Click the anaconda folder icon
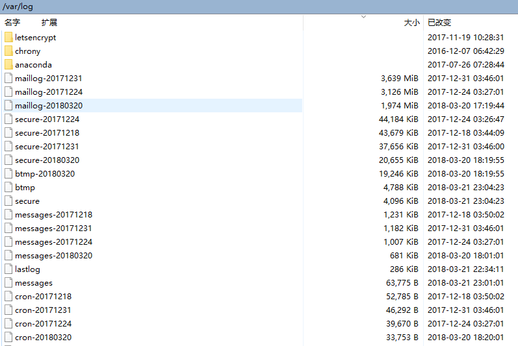 tap(8, 65)
